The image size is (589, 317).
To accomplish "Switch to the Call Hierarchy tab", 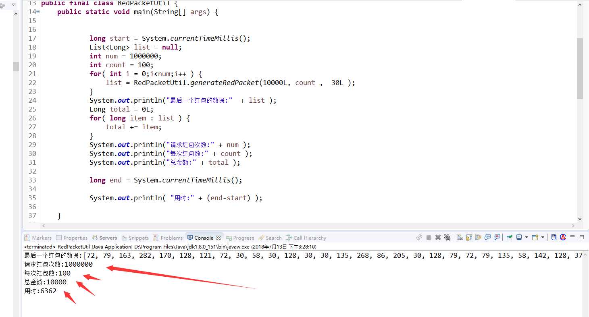I will pyautogui.click(x=306, y=238).
